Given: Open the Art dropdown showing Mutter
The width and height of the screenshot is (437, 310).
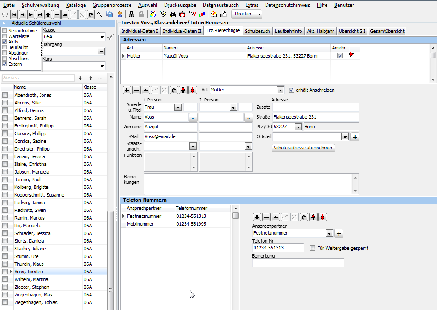Looking at the screenshot, I should coord(281,90).
